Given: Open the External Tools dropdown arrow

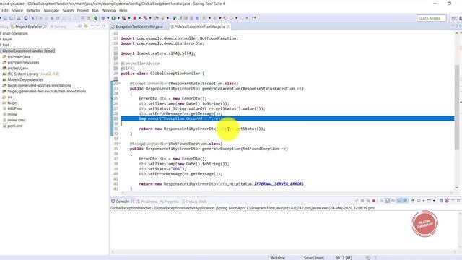Looking at the screenshot, I should click(x=129, y=18).
